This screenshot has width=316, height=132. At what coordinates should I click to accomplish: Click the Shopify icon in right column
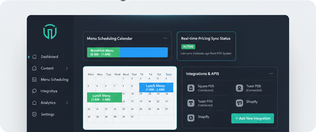[240, 103]
